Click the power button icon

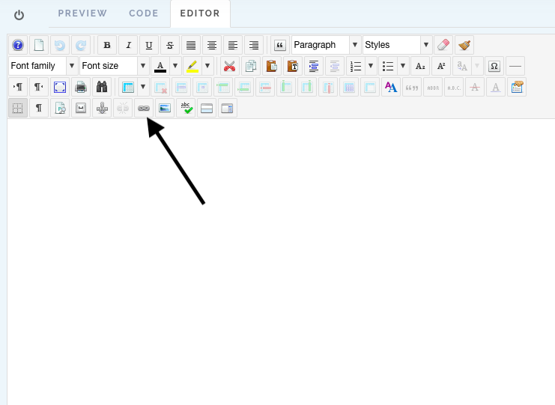(19, 15)
